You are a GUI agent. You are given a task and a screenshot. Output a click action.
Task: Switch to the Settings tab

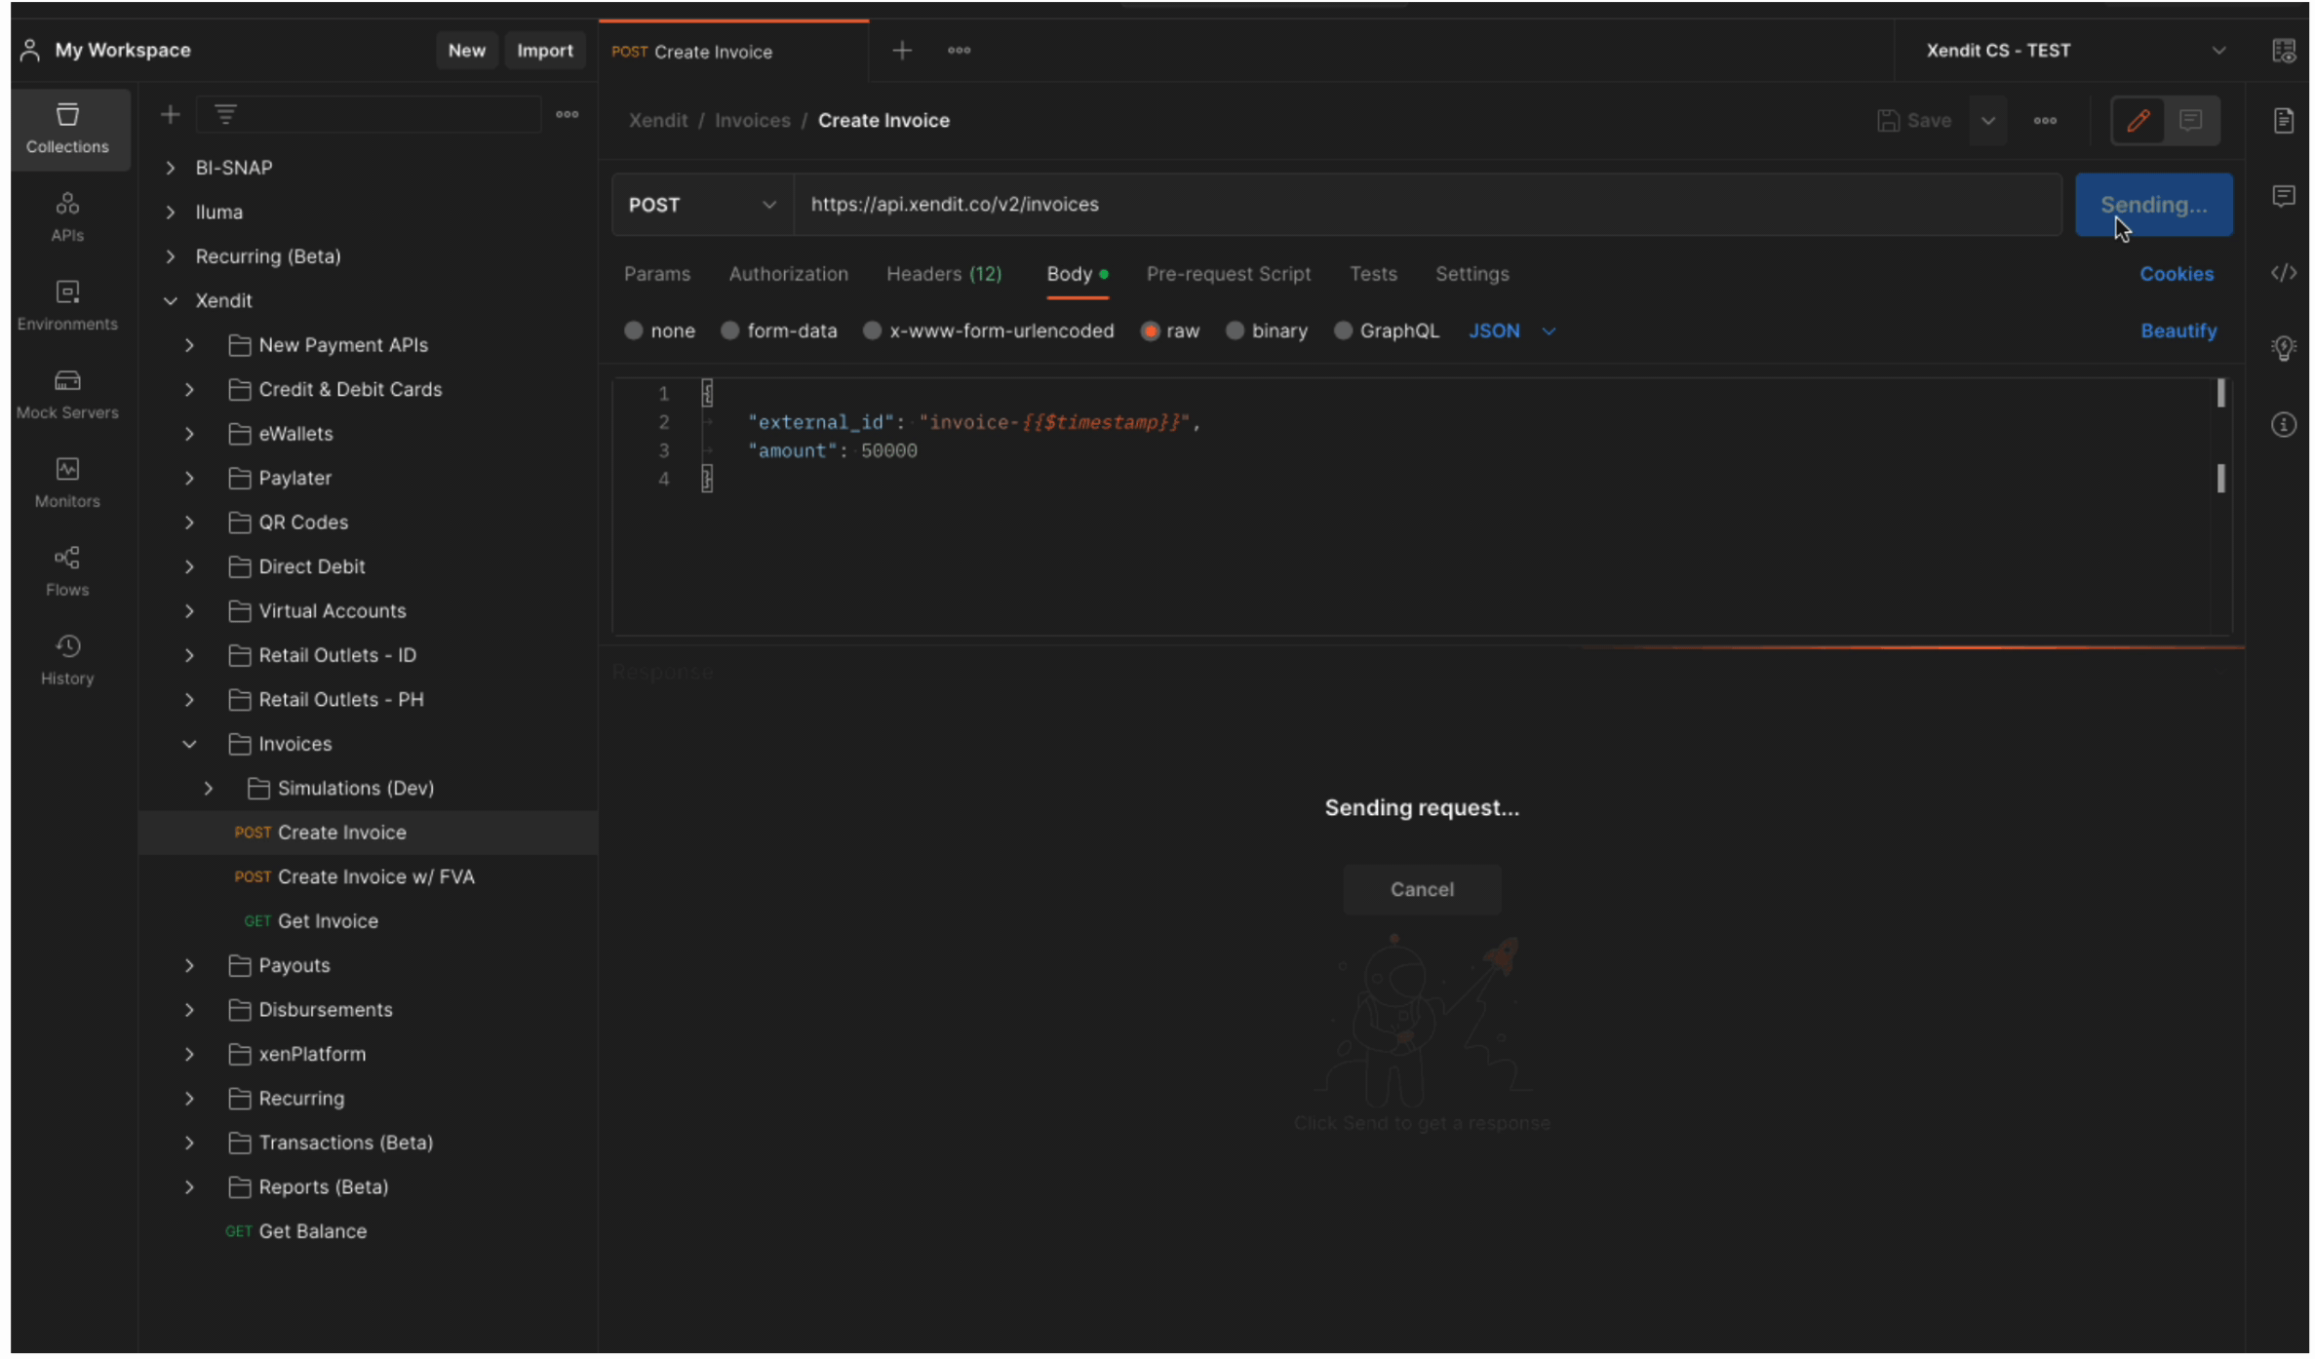tap(1471, 274)
